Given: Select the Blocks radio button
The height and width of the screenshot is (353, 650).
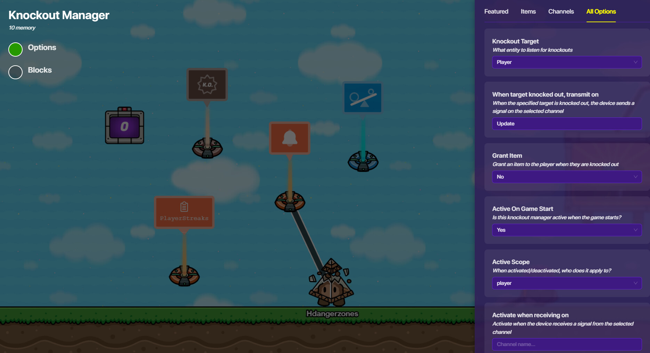Looking at the screenshot, I should pyautogui.click(x=16, y=72).
